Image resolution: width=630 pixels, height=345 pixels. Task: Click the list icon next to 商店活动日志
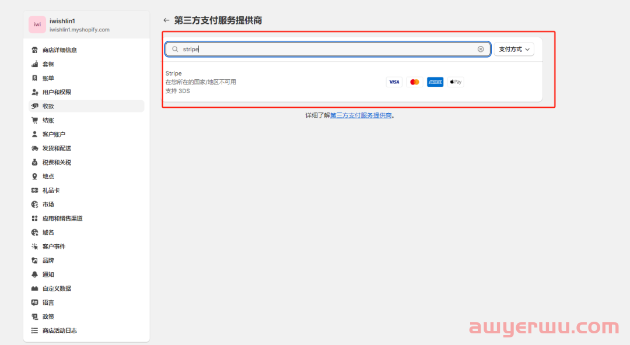pos(34,330)
